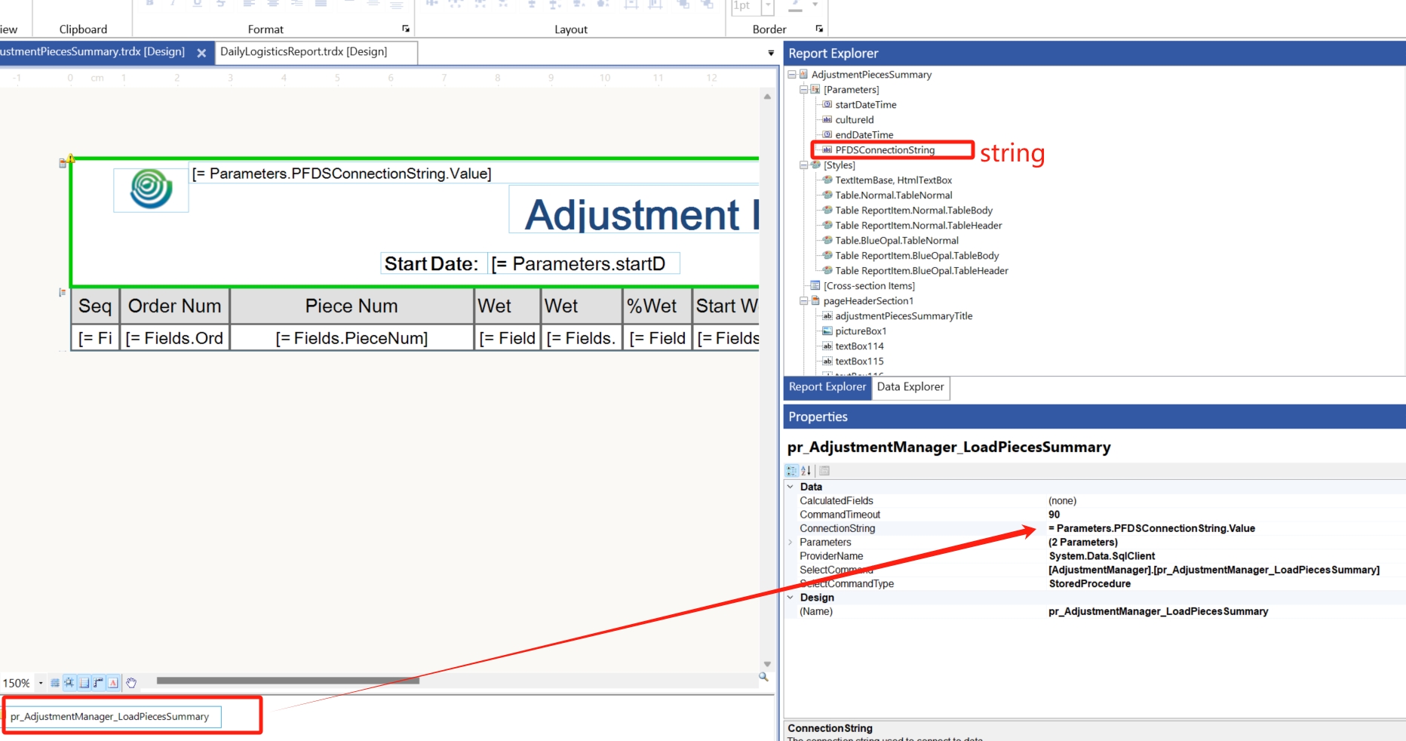
Task: Click the magnifier icon below the scrollbar
Action: [763, 678]
